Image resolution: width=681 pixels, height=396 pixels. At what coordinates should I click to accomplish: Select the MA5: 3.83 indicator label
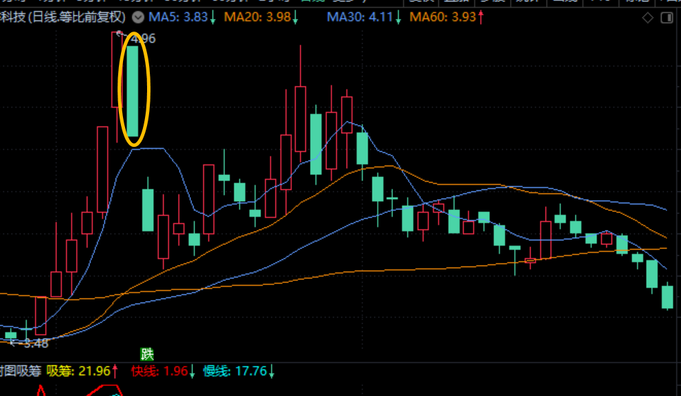pyautogui.click(x=181, y=17)
